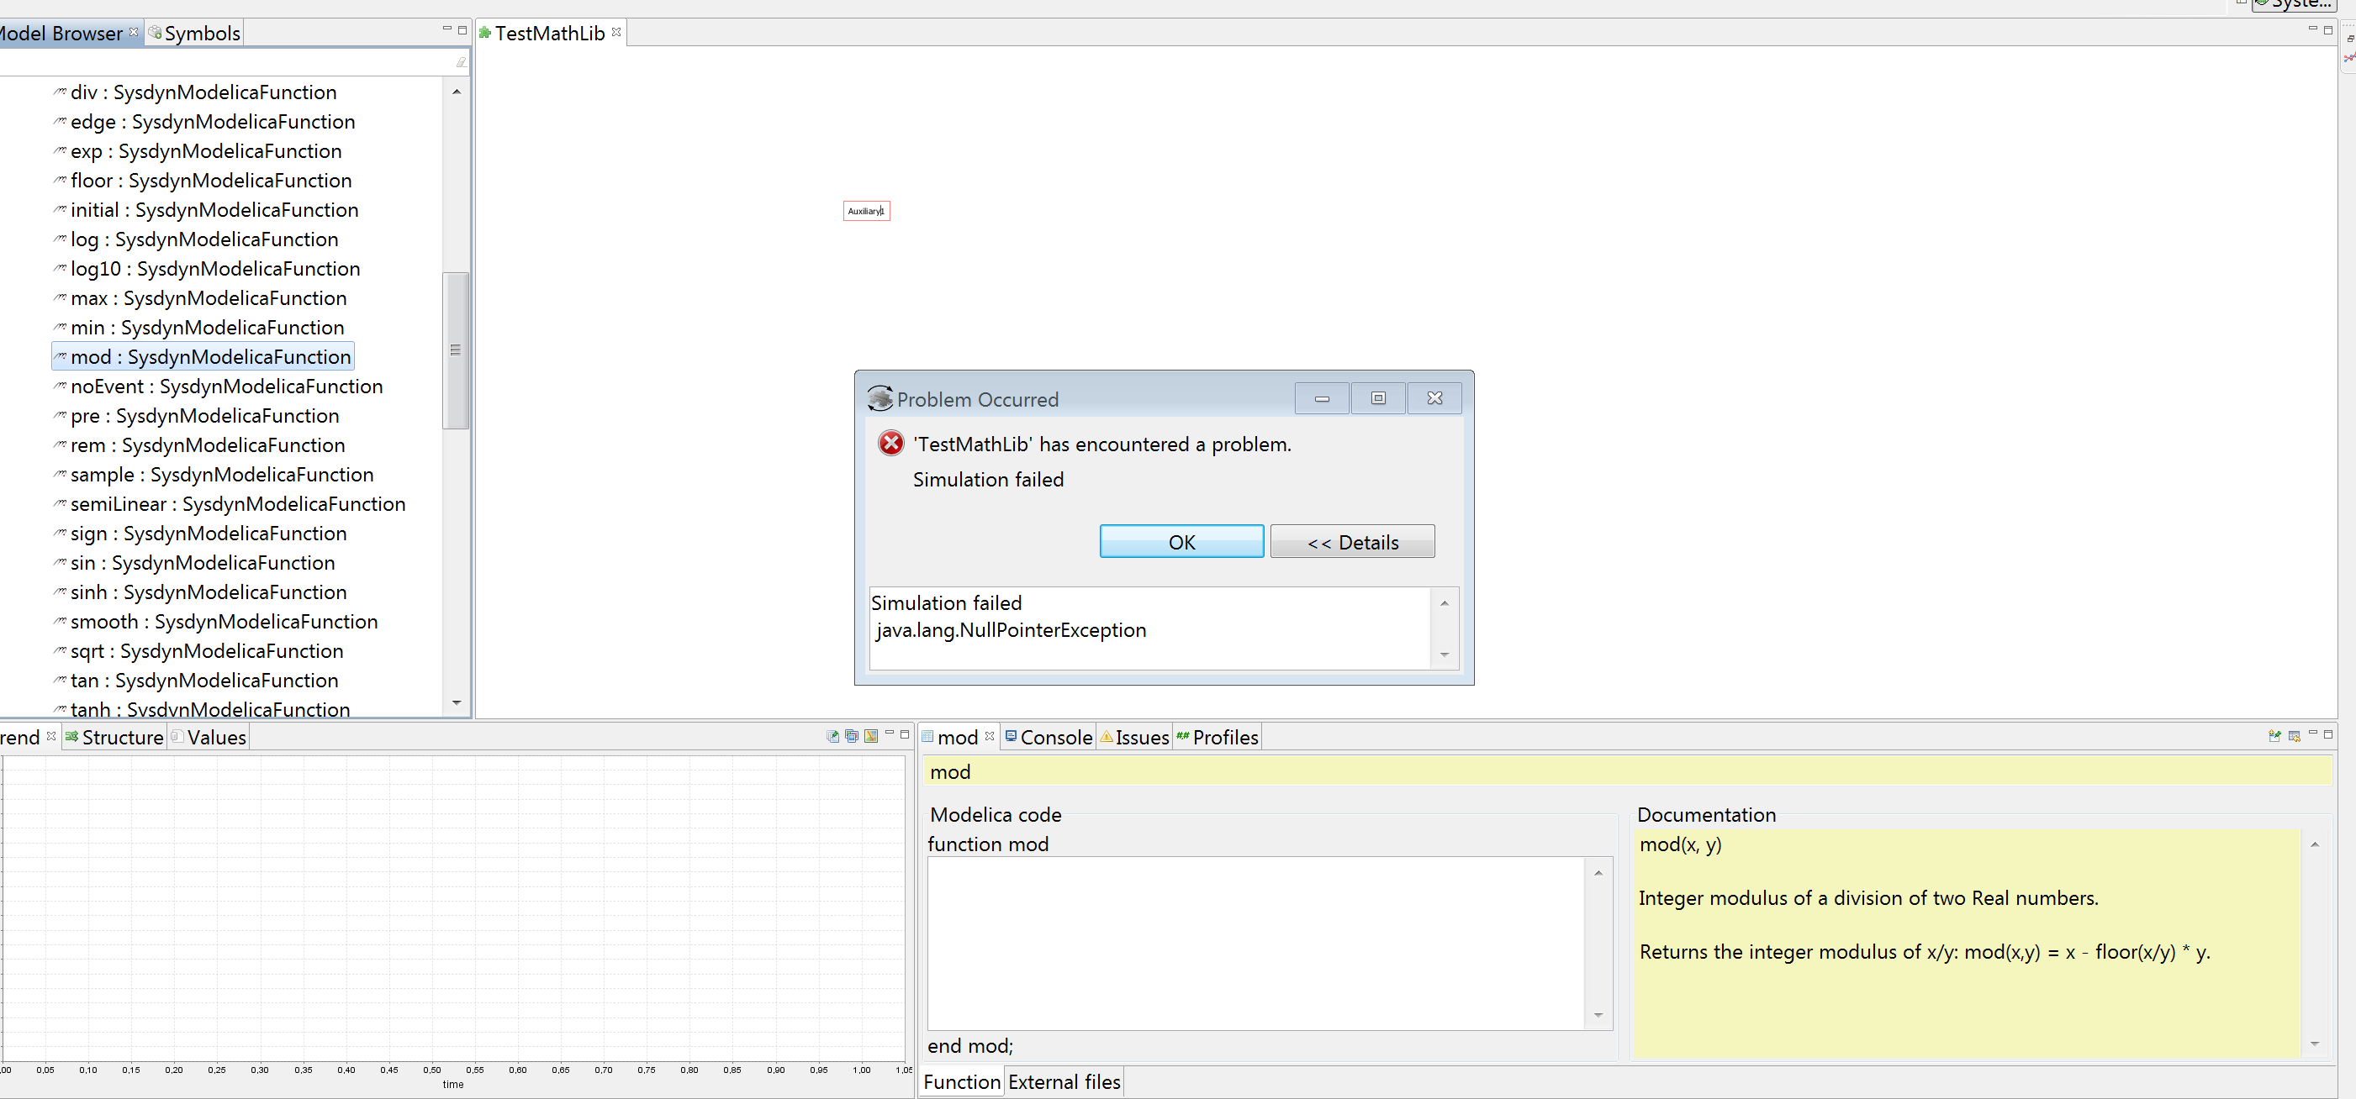Screen dimensions: 2356x1099
Task: Click the property table return icon
Action: (2294, 735)
